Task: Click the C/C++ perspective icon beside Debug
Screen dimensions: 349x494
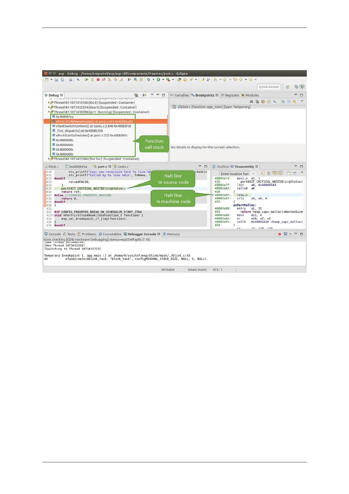Action: click(x=297, y=87)
